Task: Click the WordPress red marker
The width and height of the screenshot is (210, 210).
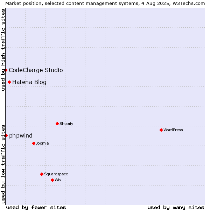Action: tap(161, 130)
